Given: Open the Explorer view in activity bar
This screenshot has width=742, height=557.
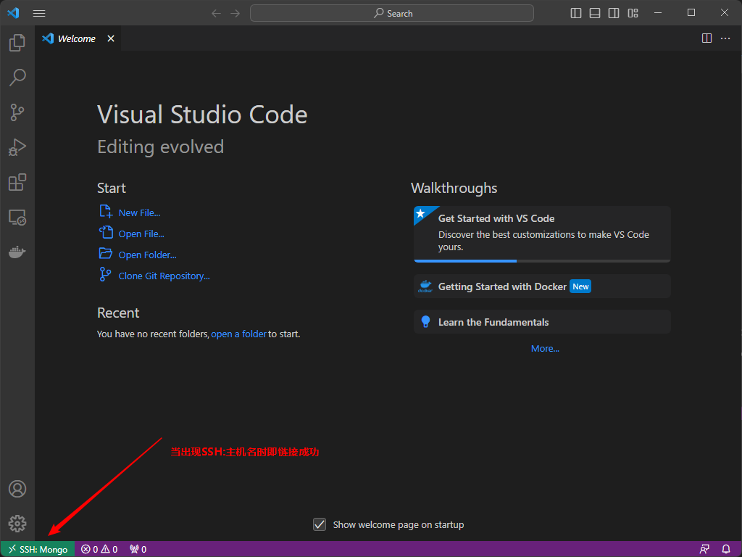Looking at the screenshot, I should pyautogui.click(x=17, y=43).
